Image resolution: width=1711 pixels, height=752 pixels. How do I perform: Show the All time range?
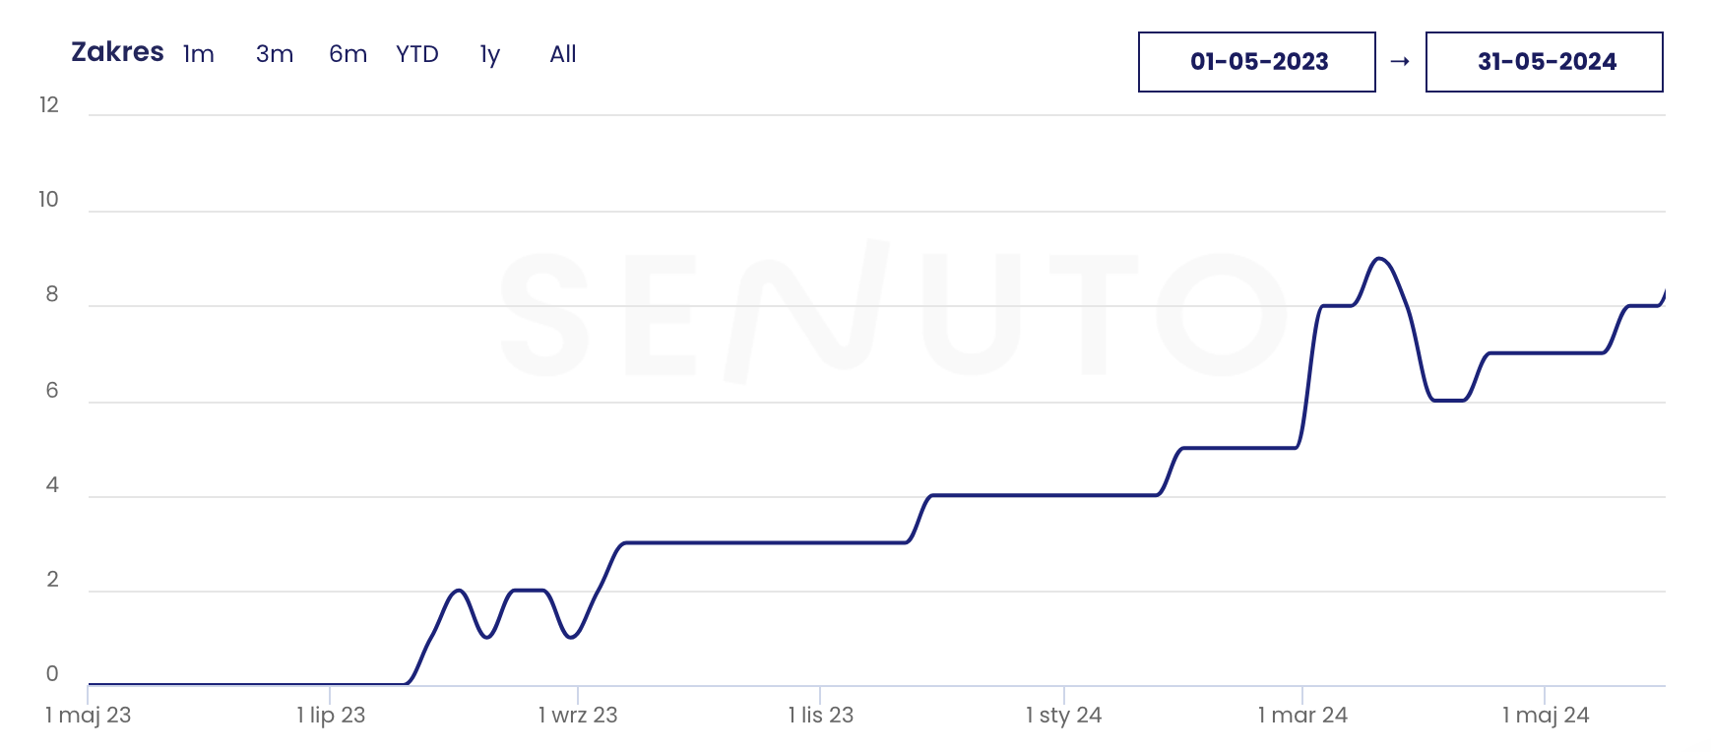(563, 54)
